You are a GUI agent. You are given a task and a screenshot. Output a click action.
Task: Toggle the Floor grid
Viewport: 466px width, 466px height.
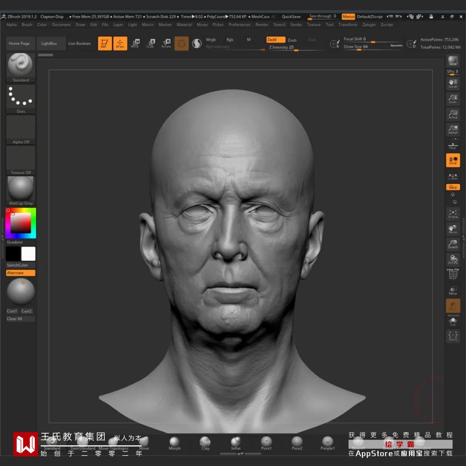(453, 146)
